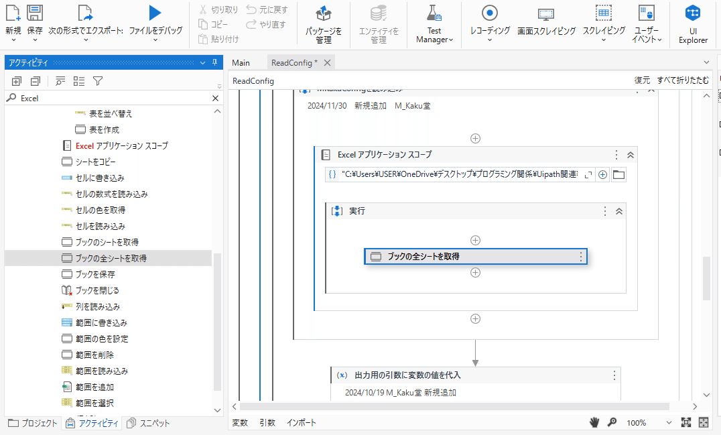Browse for workbook with folder icon
Image resolution: width=721 pixels, height=435 pixels.
click(x=619, y=175)
